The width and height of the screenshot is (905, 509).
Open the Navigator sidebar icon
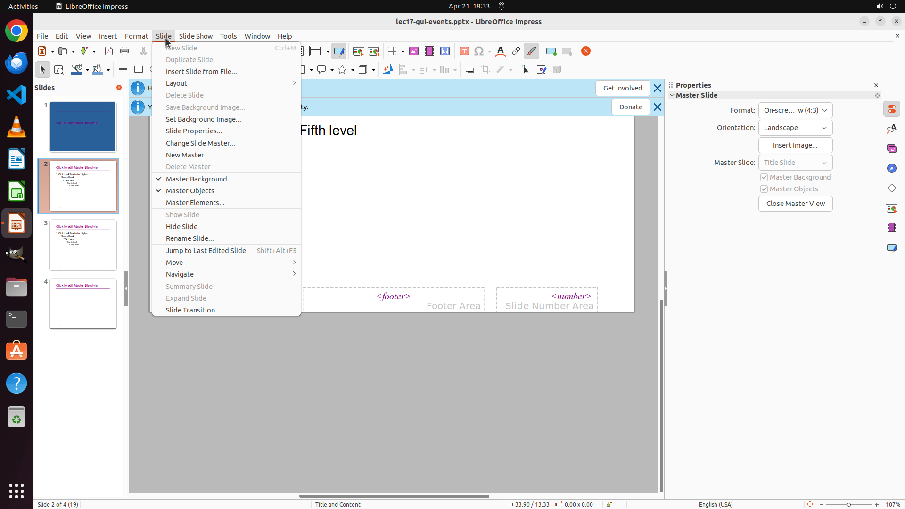[x=891, y=169]
